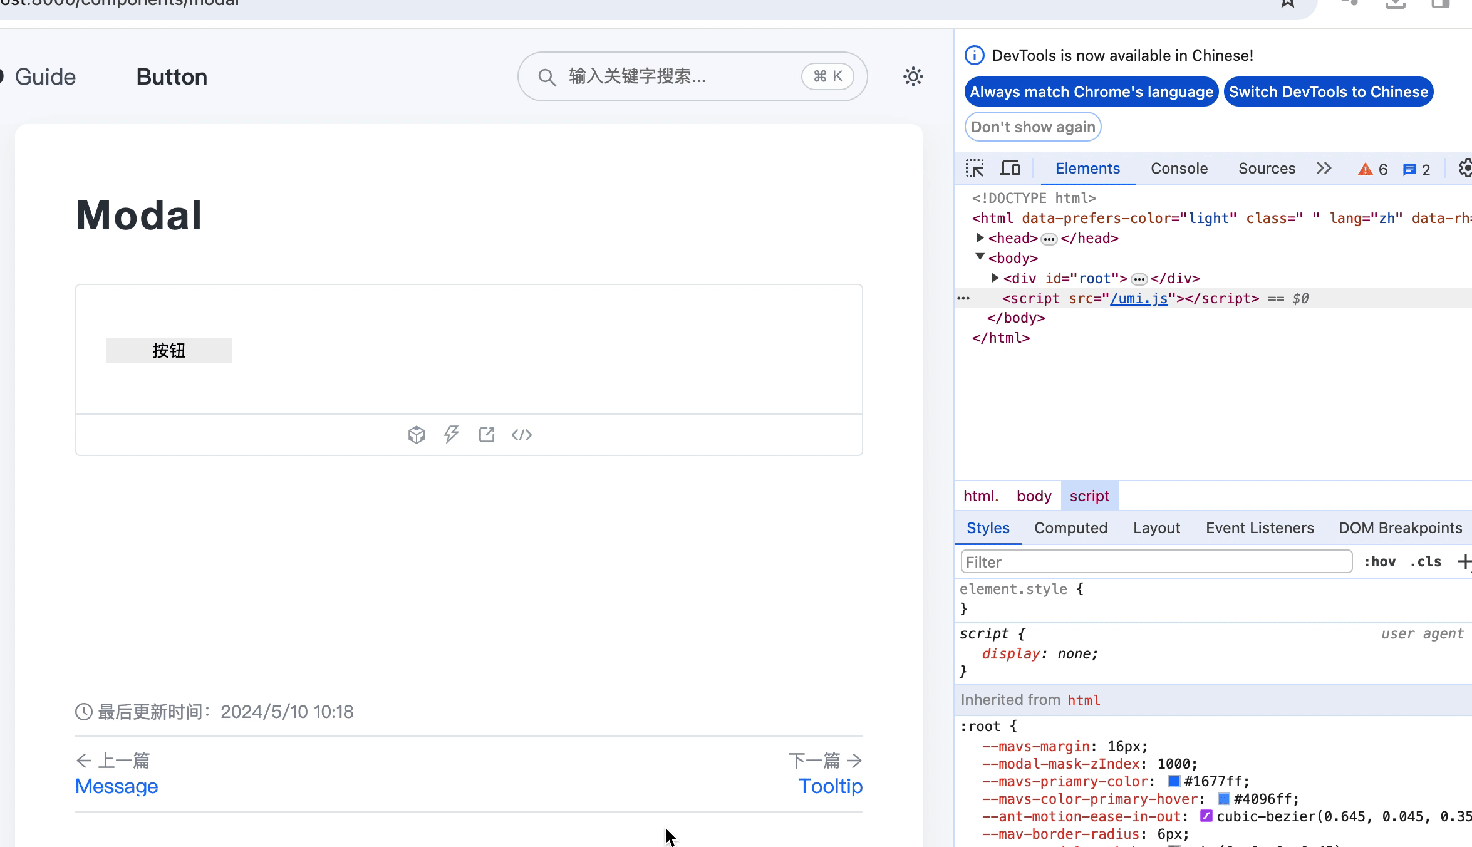Open demo in StackBlitz lightning icon
1472x847 pixels.
(x=452, y=435)
